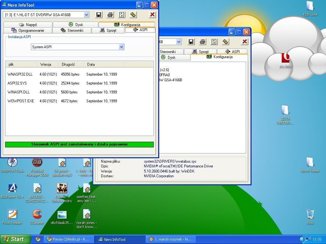Switch to the Dysk tab in front window
This screenshot has width=326, height=244.
coord(76,25)
